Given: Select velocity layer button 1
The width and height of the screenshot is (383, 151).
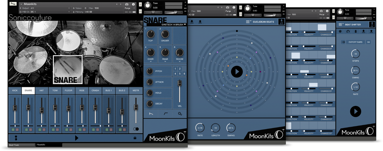Looking at the screenshot, I should (175, 69).
